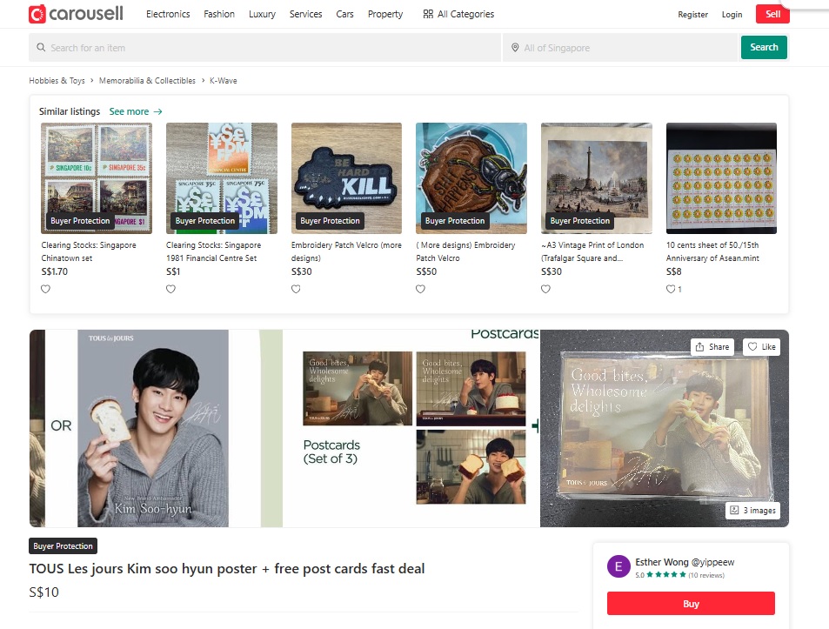Click the red Buy button
Image resolution: width=829 pixels, height=629 pixels.
(691, 604)
